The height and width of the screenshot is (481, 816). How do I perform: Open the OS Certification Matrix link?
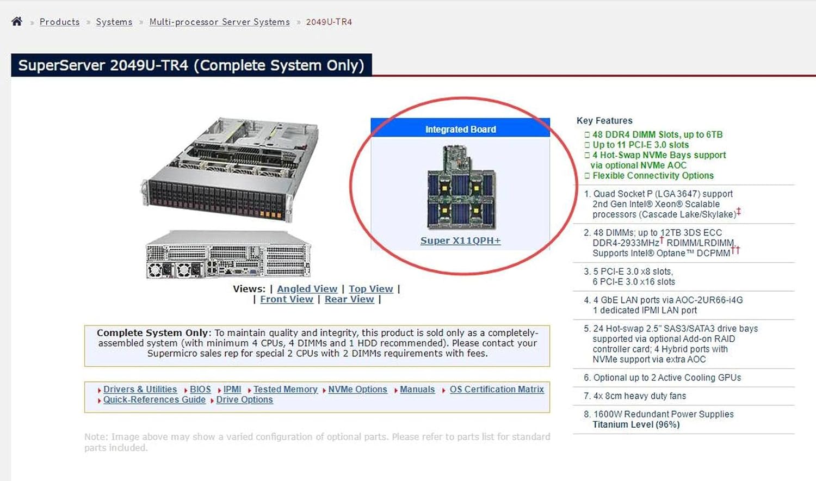click(x=497, y=390)
